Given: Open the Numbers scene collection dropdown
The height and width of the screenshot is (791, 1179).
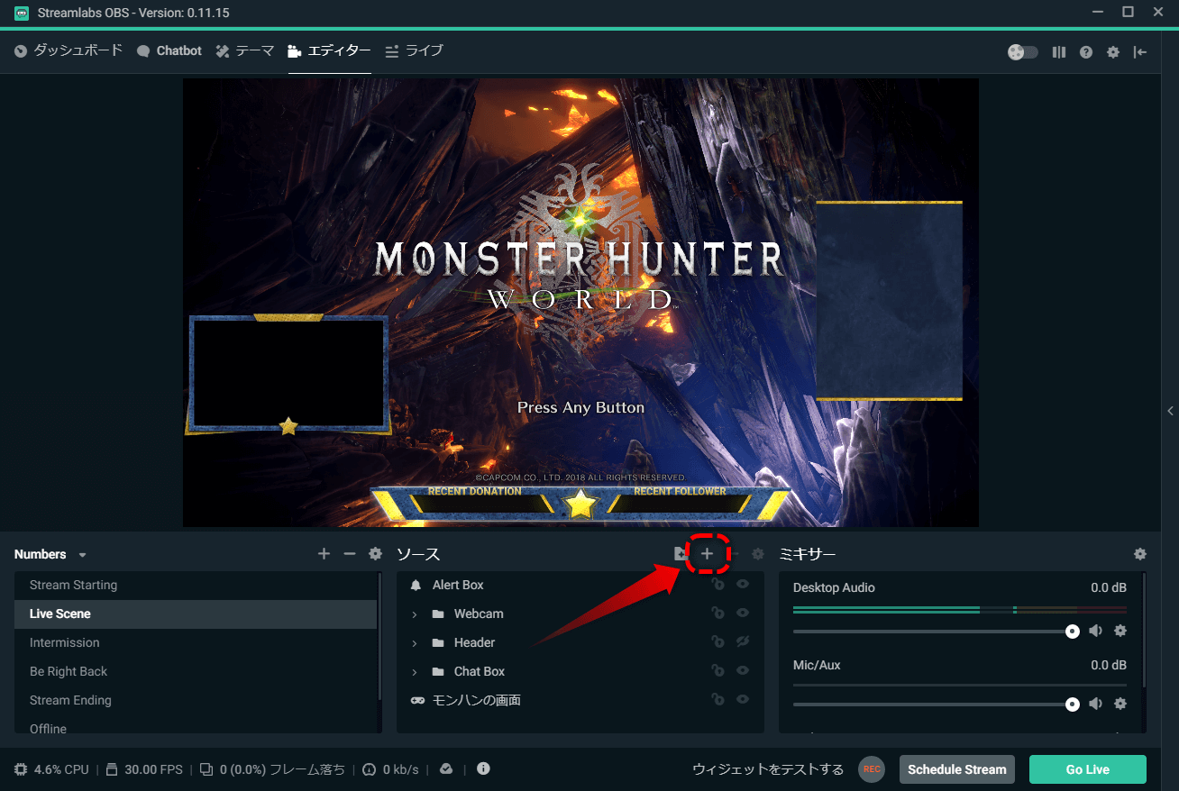Looking at the screenshot, I should 50,554.
